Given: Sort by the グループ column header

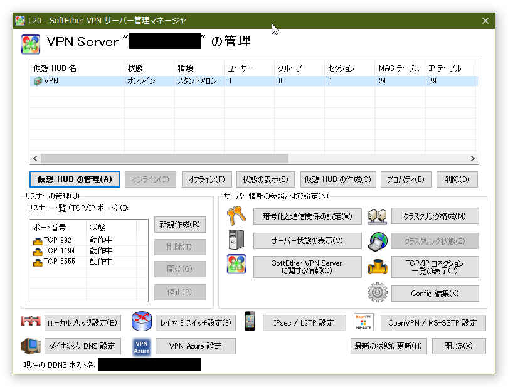Looking at the screenshot, I should pos(300,68).
